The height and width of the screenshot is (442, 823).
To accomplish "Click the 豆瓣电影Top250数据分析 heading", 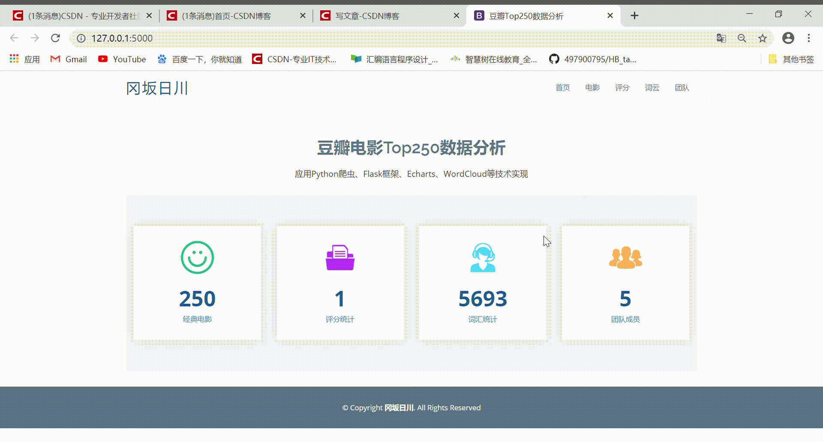I will (411, 148).
